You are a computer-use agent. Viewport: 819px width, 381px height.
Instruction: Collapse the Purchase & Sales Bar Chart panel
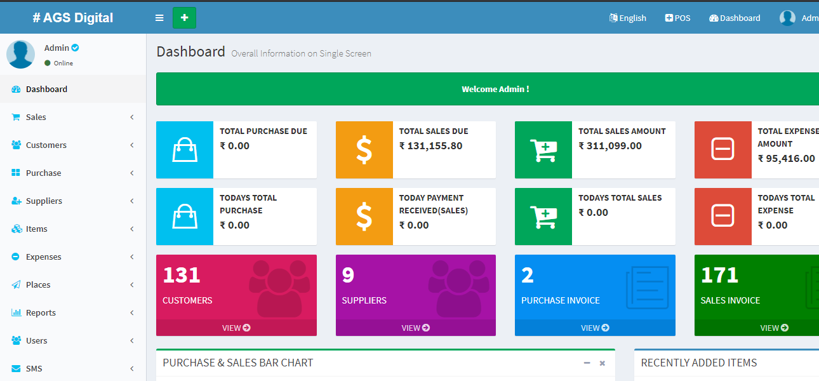(587, 363)
